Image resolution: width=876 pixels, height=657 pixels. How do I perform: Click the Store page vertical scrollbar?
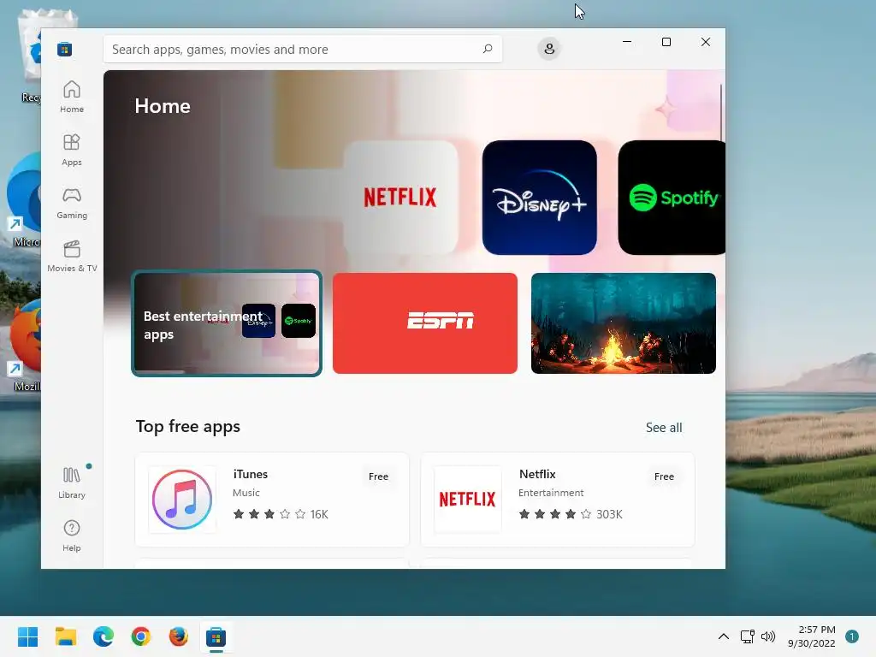pos(721,114)
